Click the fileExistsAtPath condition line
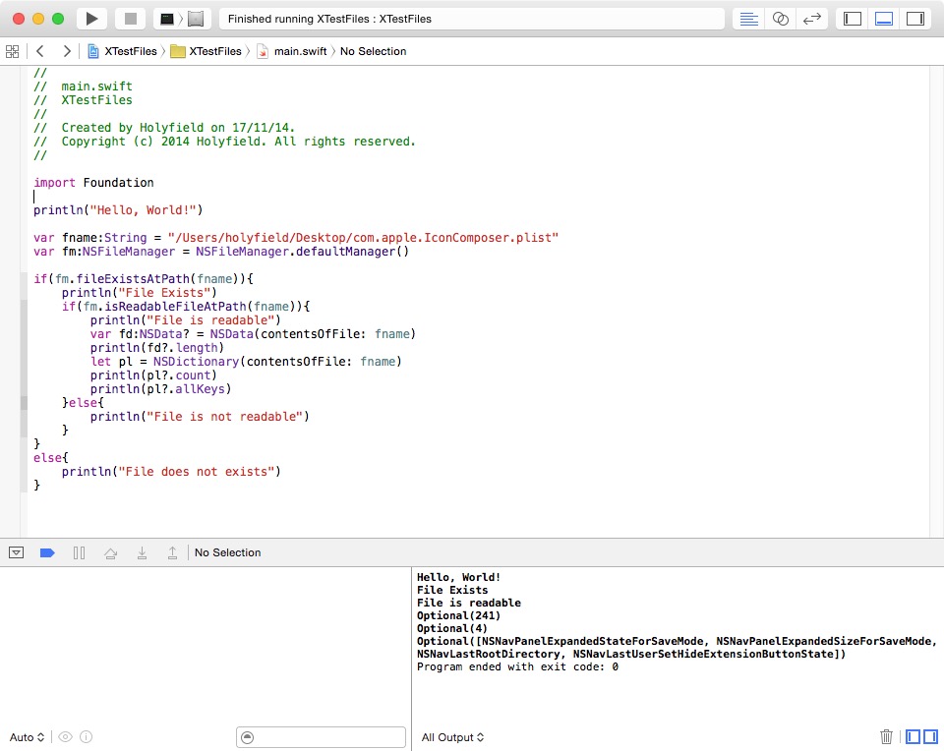This screenshot has height=751, width=944. [144, 278]
